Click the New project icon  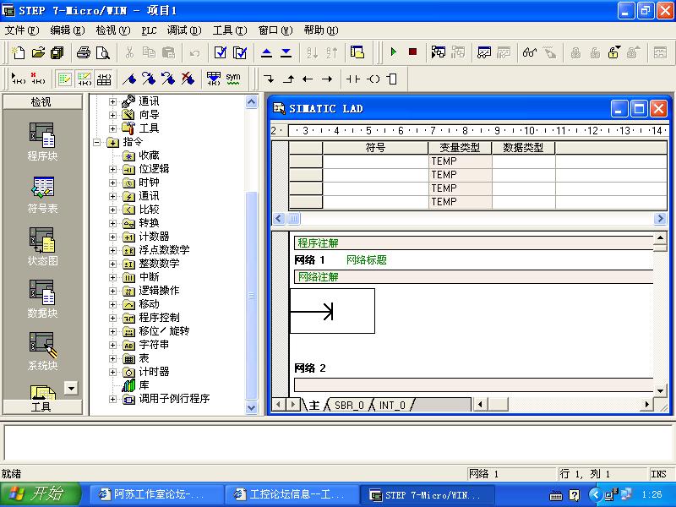[x=18, y=52]
